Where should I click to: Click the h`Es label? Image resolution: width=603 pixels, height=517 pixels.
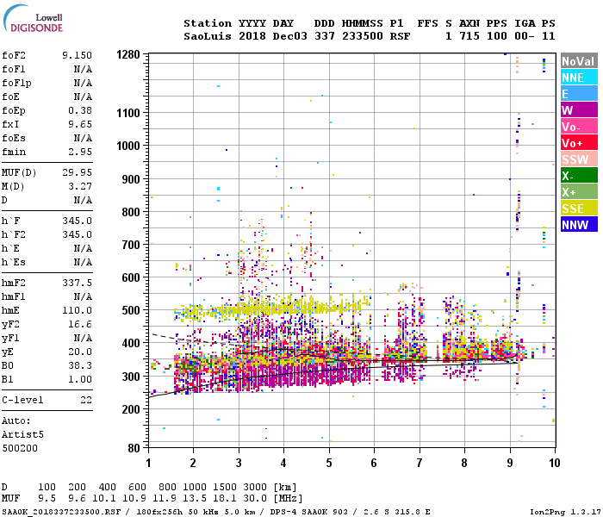[14, 262]
